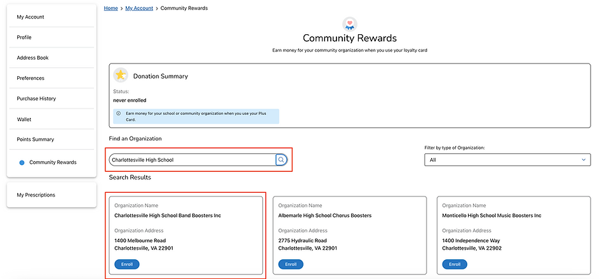The image size is (600, 279).
Task: Open the organization type filter dropdown
Action: (x=507, y=160)
